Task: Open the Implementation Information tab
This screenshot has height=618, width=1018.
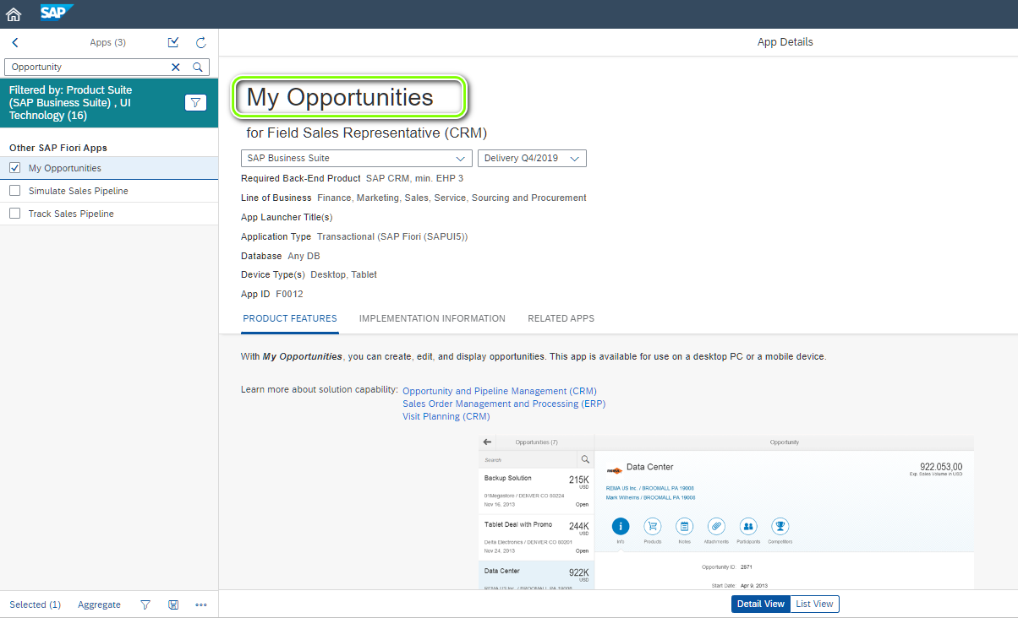Action: (432, 318)
